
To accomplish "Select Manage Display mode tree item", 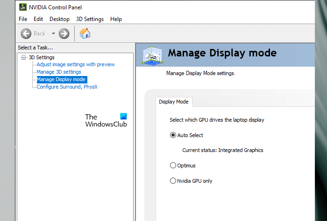I will pyautogui.click(x=61, y=79).
